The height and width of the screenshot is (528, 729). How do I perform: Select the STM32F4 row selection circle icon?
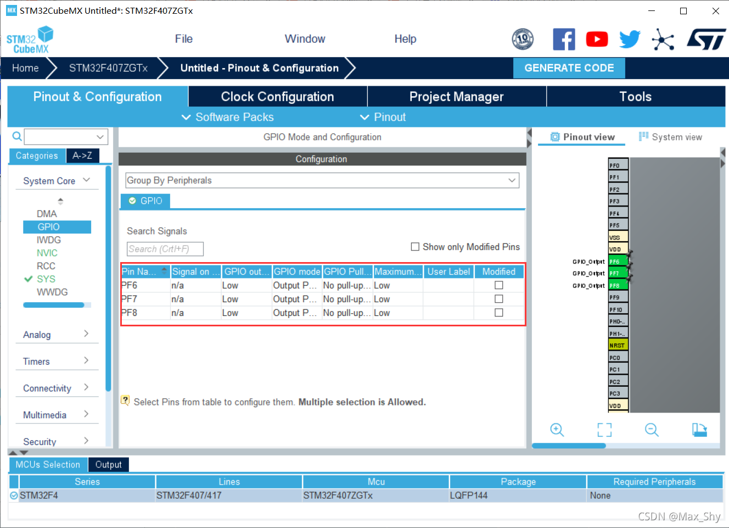click(x=14, y=496)
